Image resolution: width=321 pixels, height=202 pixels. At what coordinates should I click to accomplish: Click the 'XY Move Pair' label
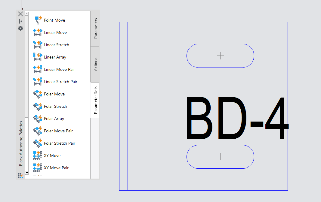(56, 168)
